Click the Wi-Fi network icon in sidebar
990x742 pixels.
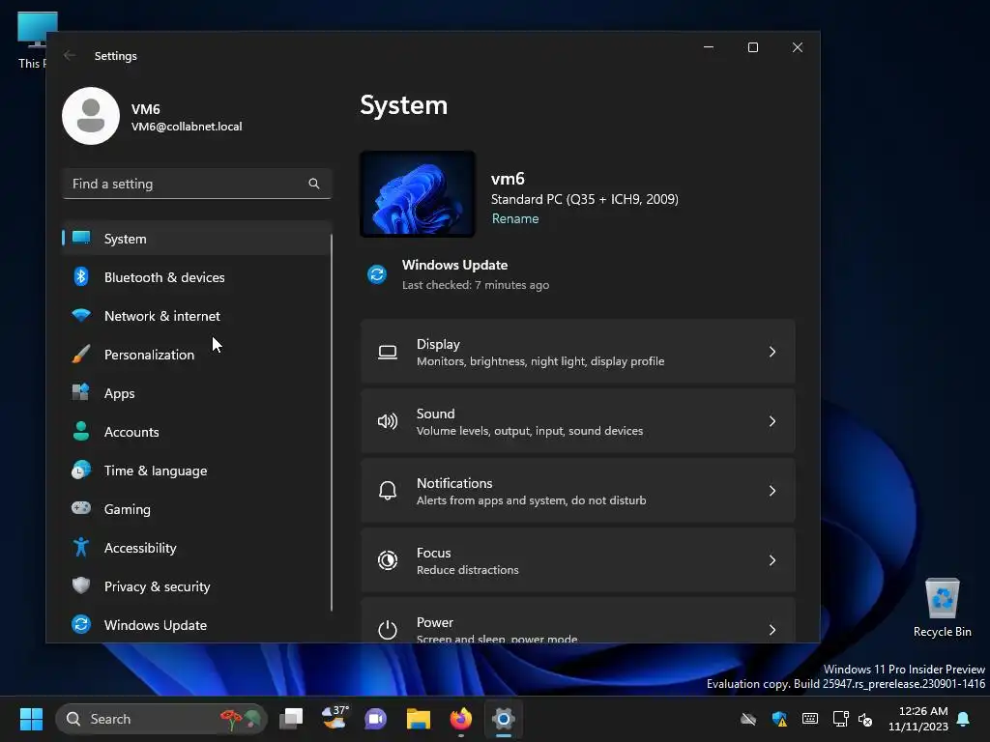81,315
